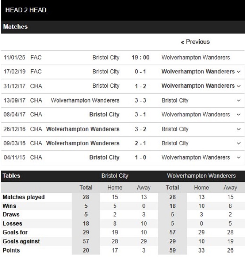The width and height of the screenshot is (245, 257).
Task: Expand the 04/11/15 match chevron
Action: click(239, 157)
